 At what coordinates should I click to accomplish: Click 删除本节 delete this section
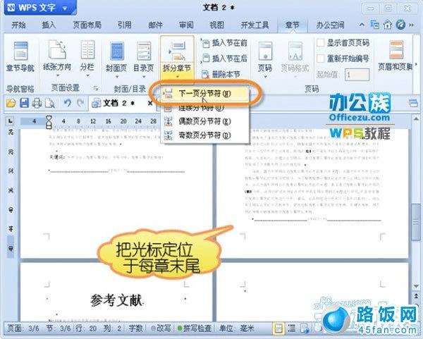click(221, 74)
